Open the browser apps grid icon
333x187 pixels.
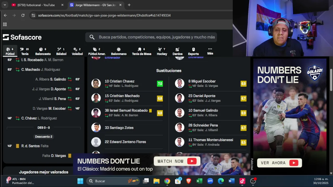pos(5,24)
